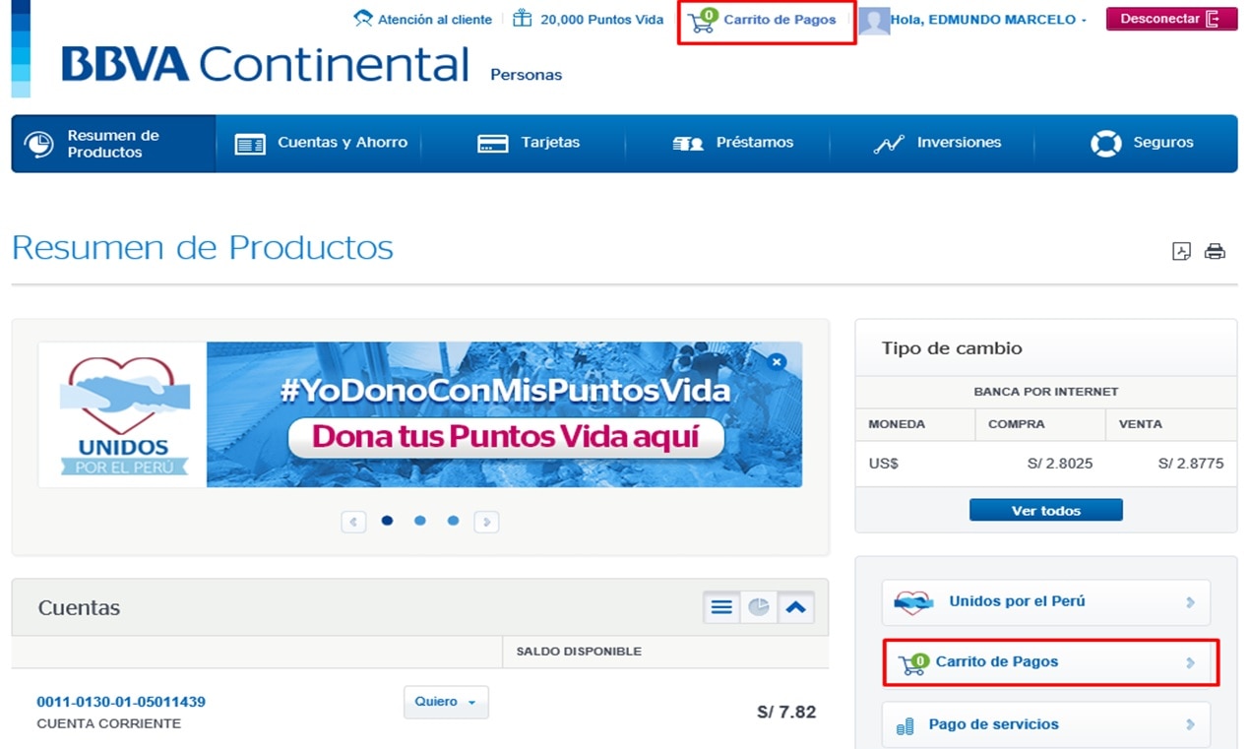Select the first carousel dot
The height and width of the screenshot is (749, 1250).
click(387, 521)
